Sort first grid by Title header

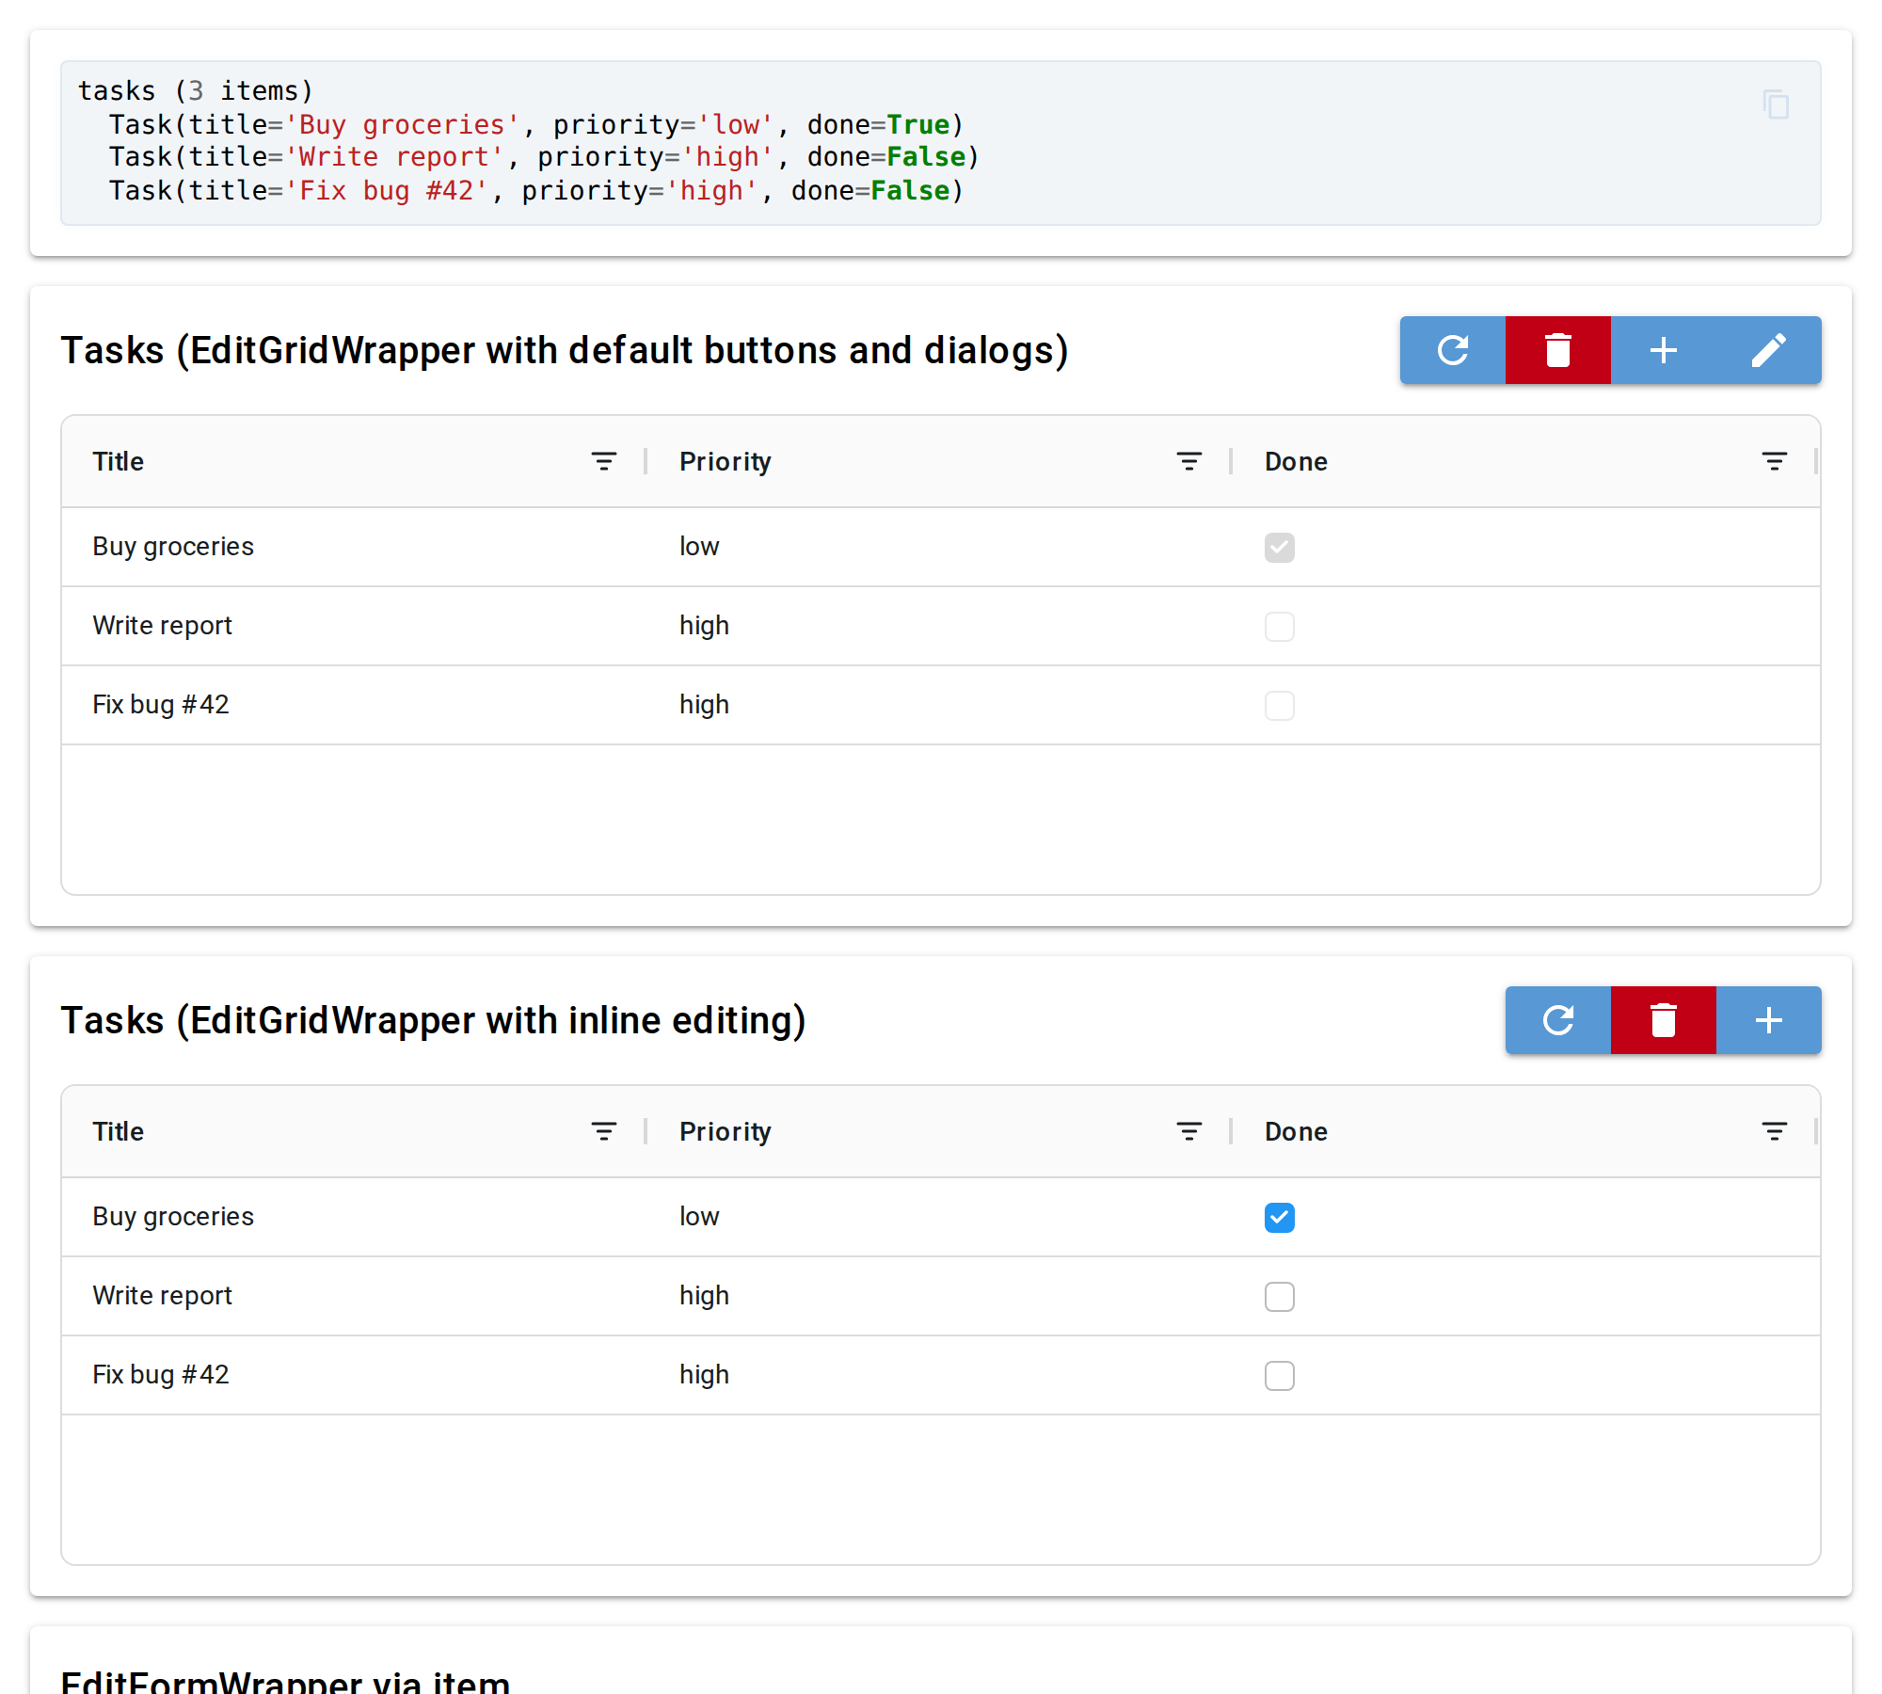coord(119,461)
